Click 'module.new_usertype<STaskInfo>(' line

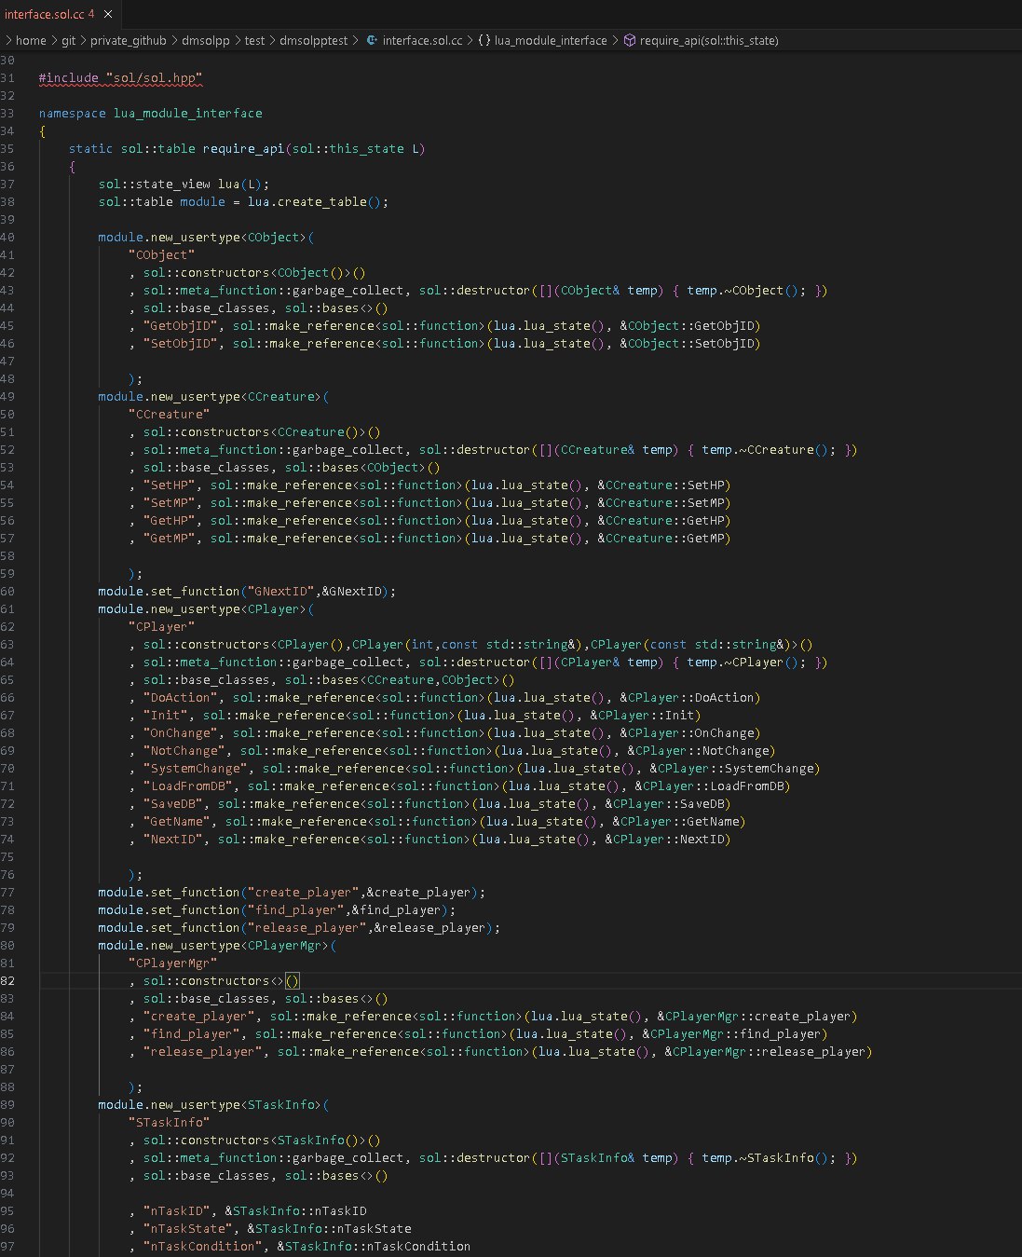[x=213, y=1104]
